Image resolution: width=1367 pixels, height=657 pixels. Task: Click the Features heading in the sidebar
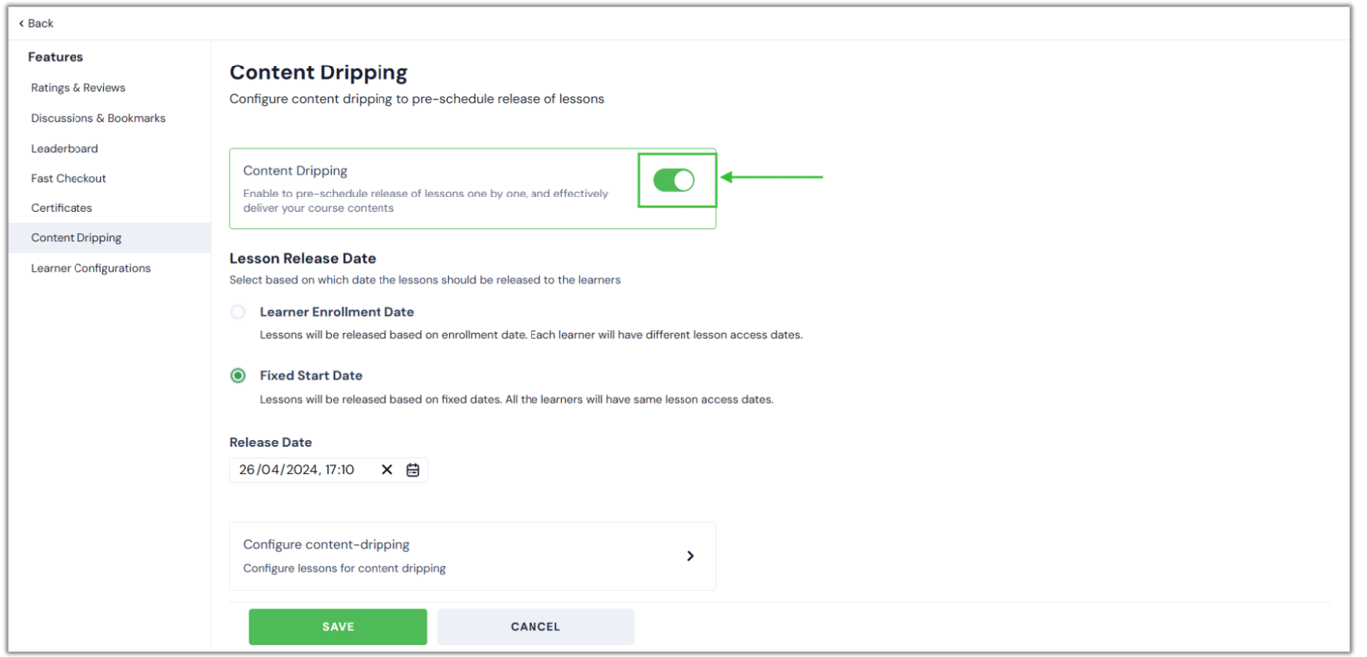point(56,57)
